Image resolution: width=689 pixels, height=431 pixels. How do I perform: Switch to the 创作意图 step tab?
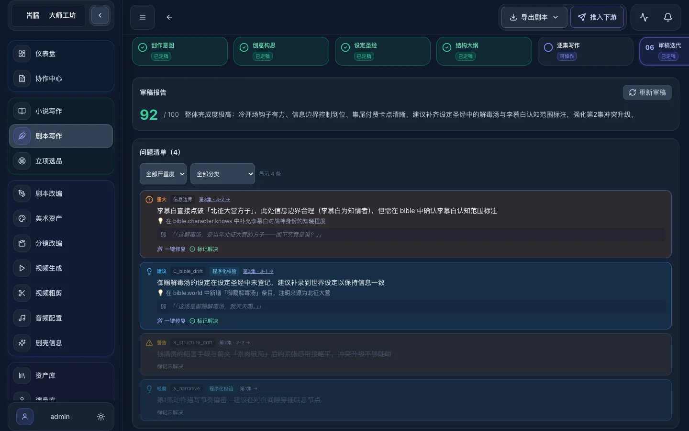tap(180, 51)
